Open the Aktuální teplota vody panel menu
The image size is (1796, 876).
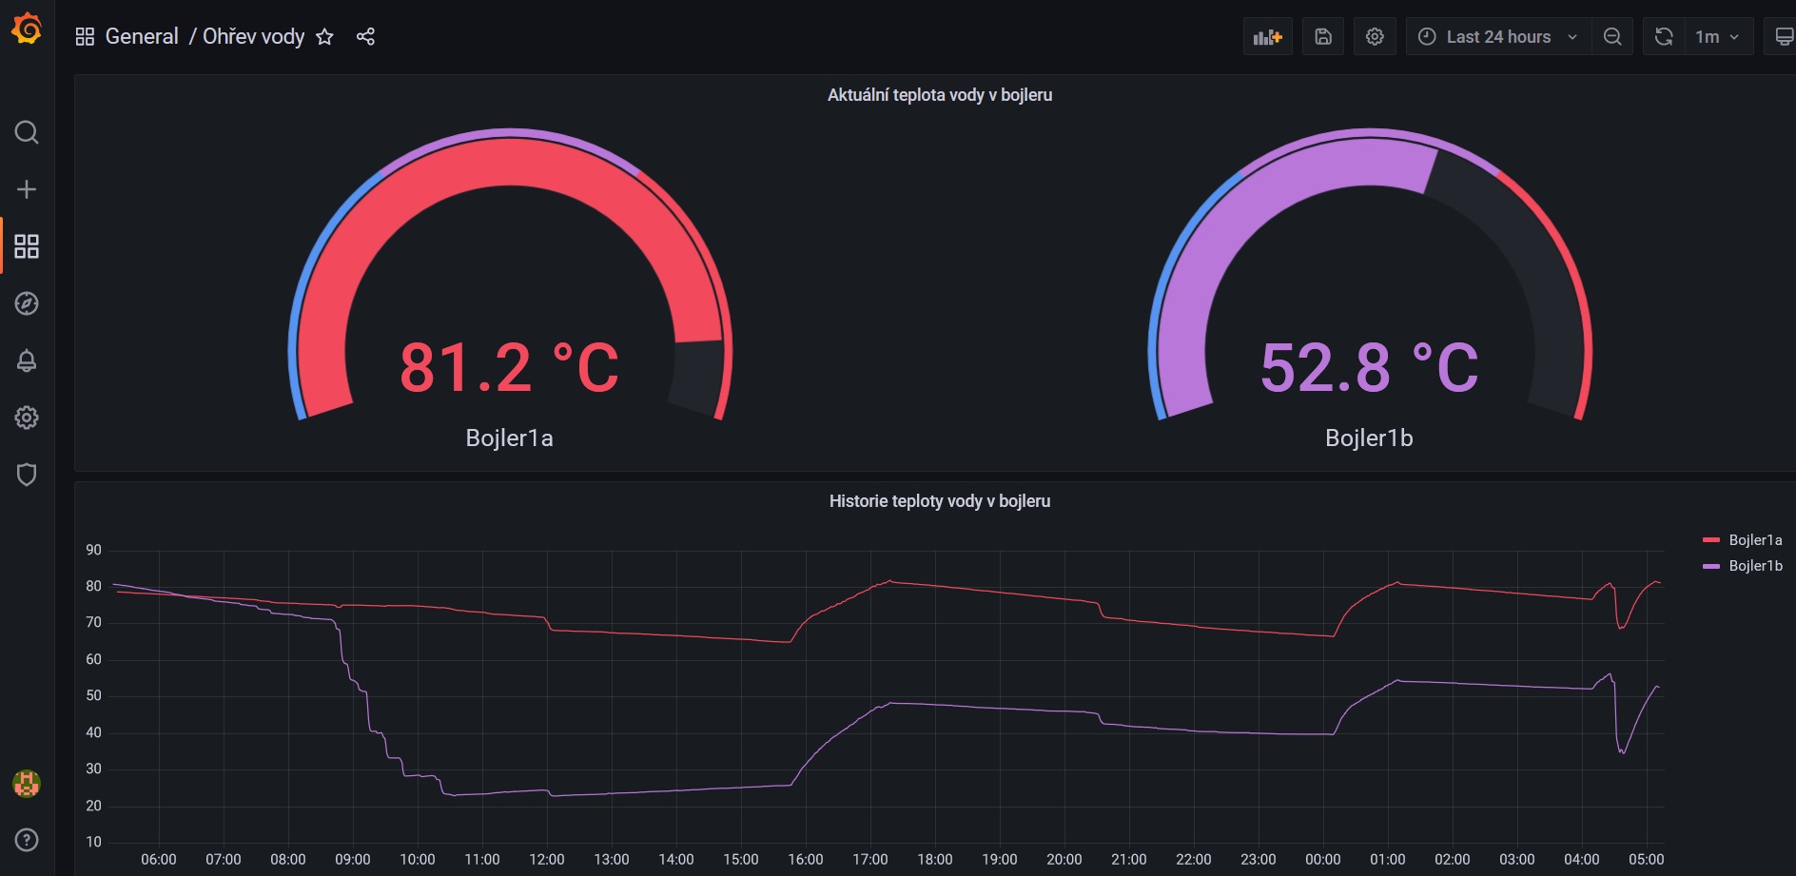tap(939, 95)
